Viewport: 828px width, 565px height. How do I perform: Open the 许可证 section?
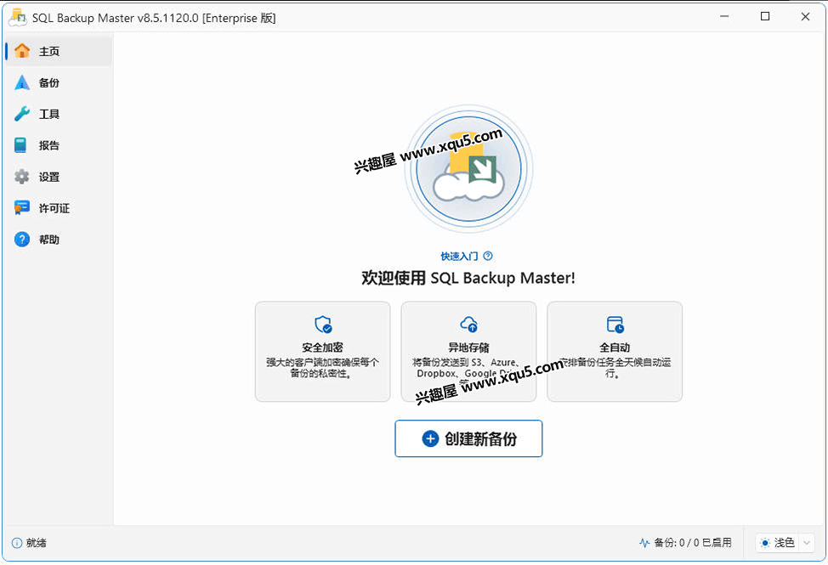59,208
